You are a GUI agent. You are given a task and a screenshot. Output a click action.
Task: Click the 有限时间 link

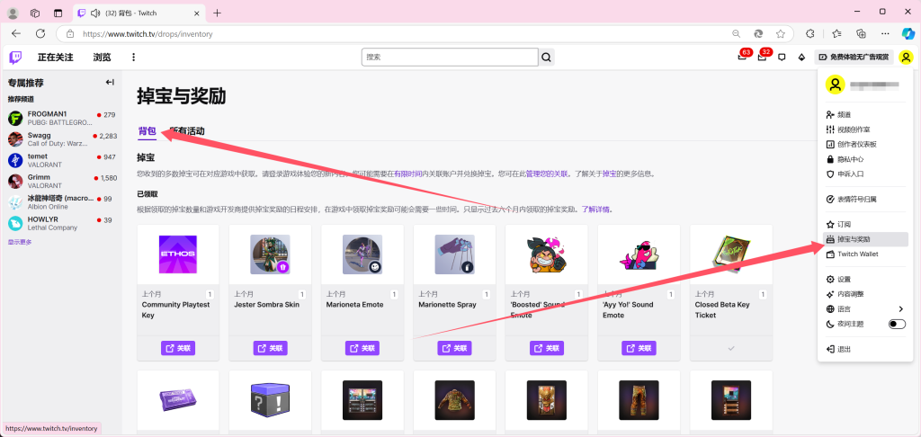pos(408,174)
